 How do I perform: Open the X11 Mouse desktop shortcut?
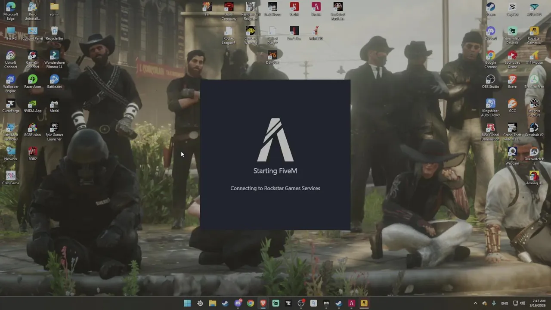534,58
